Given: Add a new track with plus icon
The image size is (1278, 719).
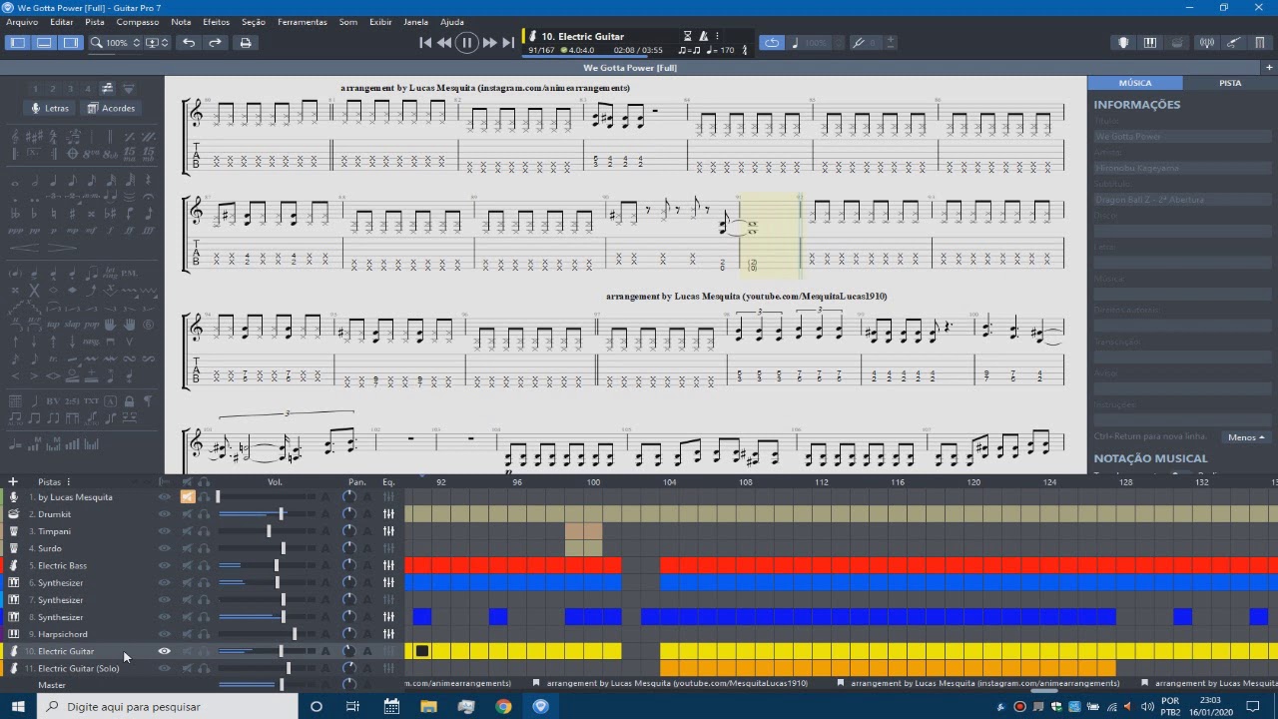Looking at the screenshot, I should (13, 482).
